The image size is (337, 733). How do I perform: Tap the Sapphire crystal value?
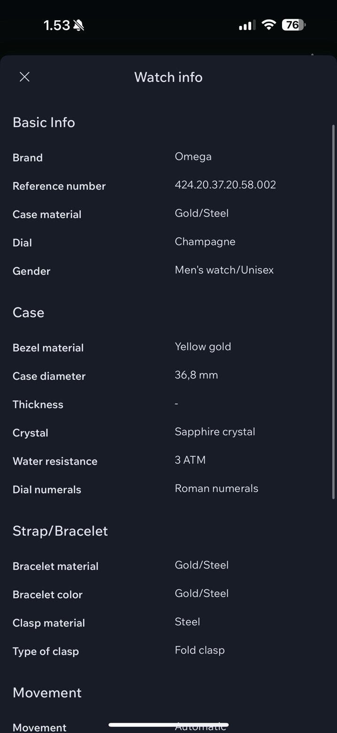[x=215, y=432]
